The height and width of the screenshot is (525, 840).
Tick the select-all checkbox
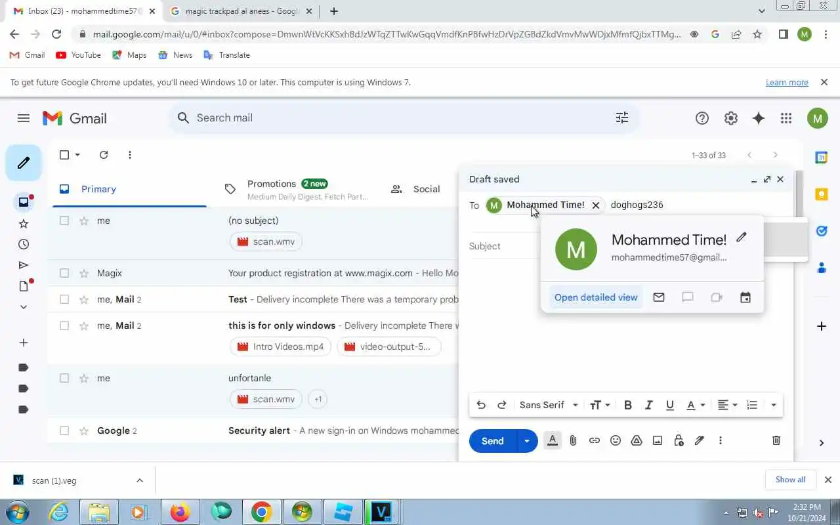(64, 155)
